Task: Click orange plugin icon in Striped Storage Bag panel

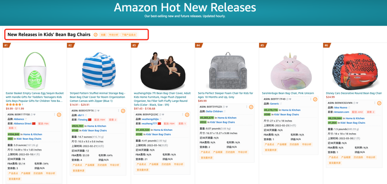Action: point(123,110)
